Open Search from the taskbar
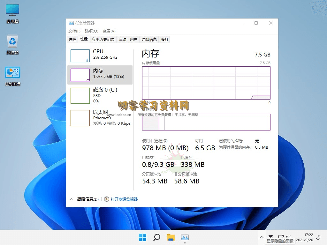327x245 pixels. pyautogui.click(x=156, y=237)
